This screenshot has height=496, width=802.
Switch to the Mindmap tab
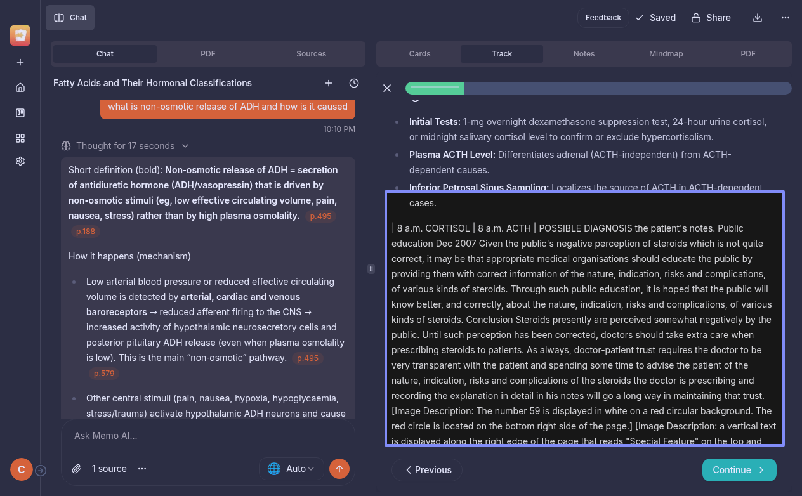666,54
